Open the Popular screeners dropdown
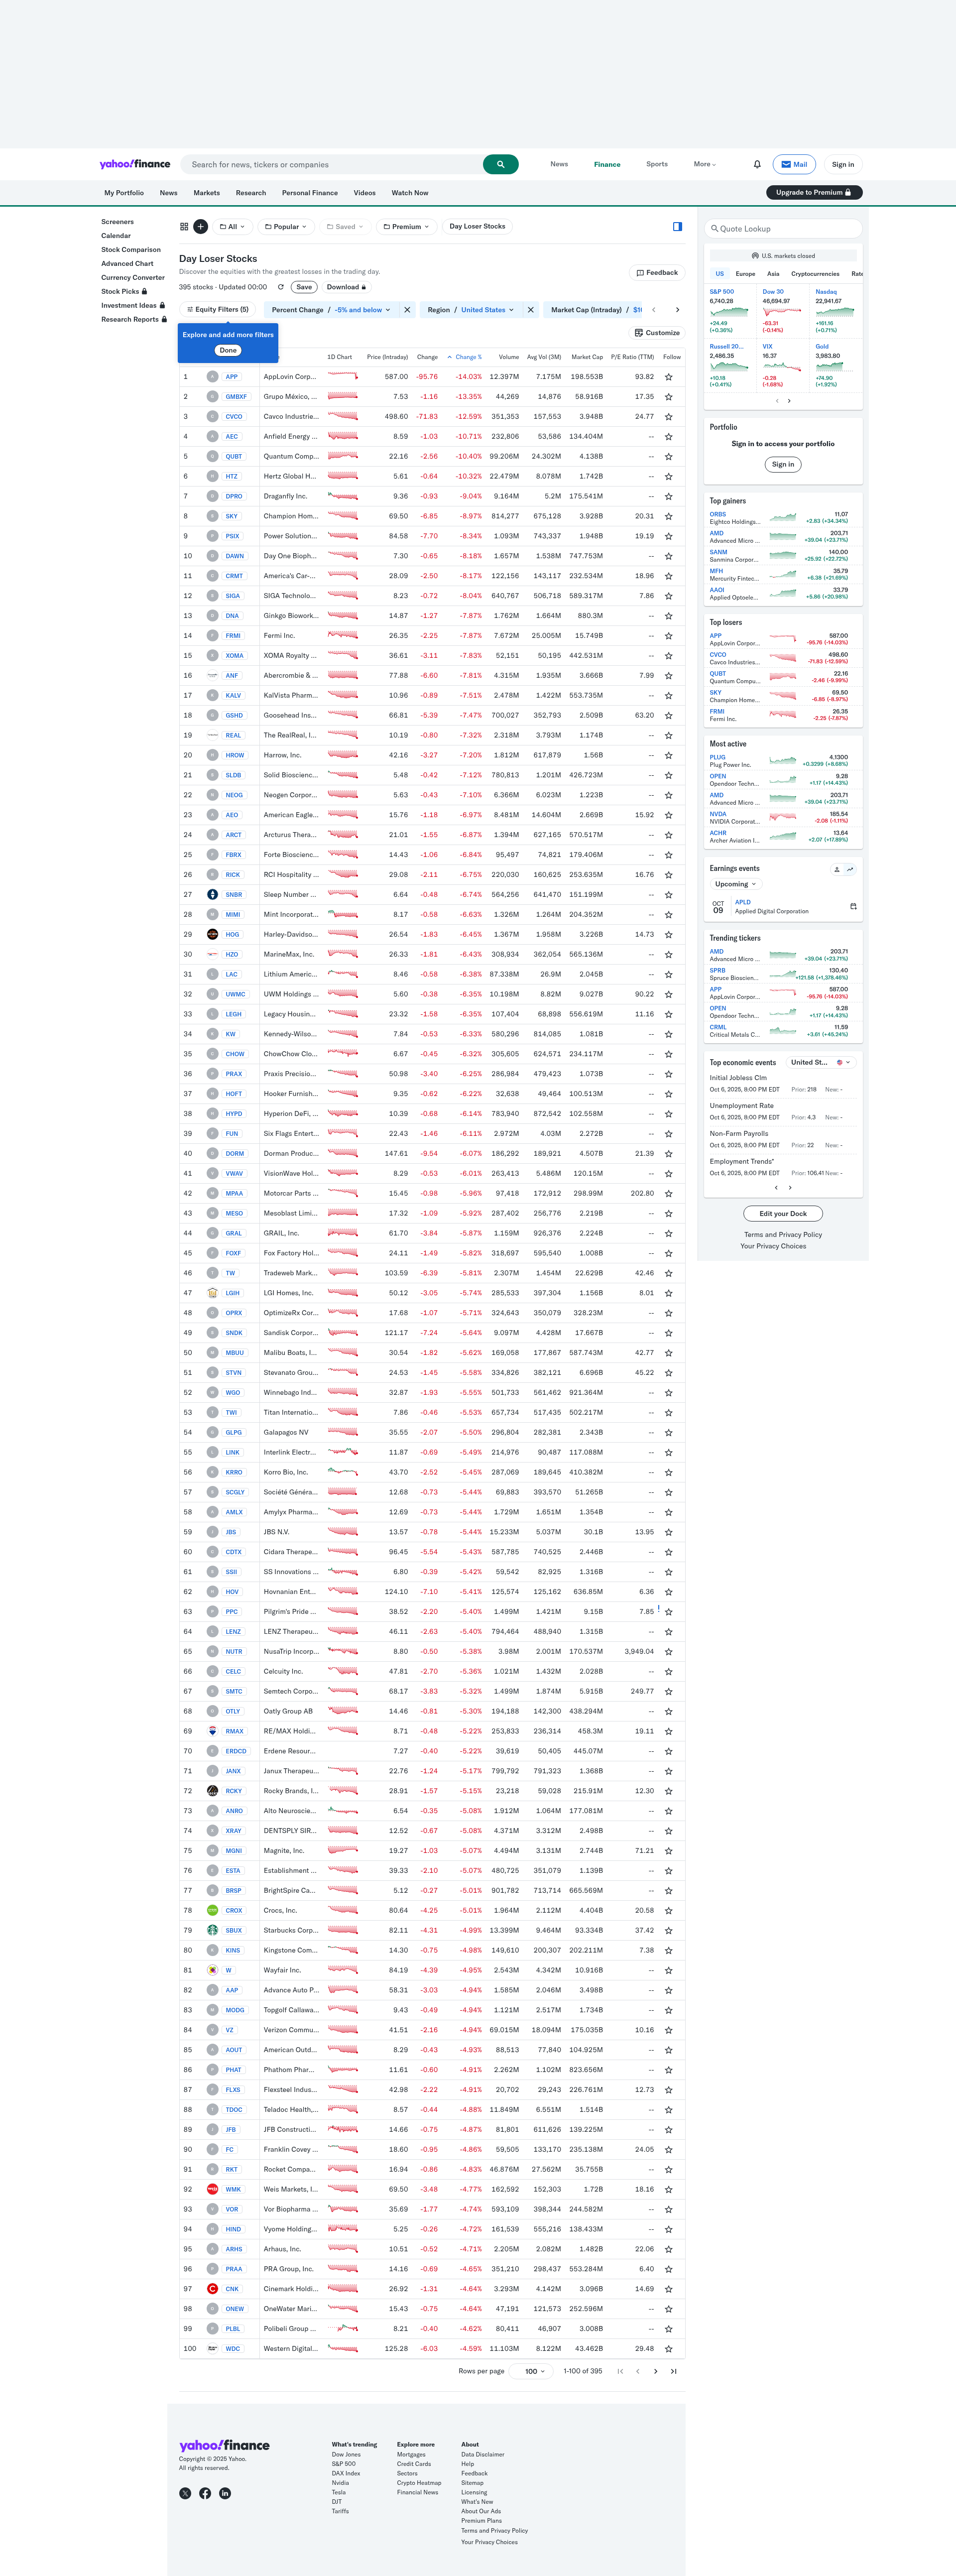This screenshot has width=956, height=2576. [x=286, y=227]
